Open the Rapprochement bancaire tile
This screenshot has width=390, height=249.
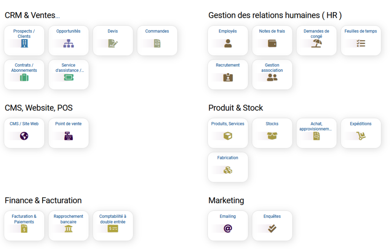[69, 226]
